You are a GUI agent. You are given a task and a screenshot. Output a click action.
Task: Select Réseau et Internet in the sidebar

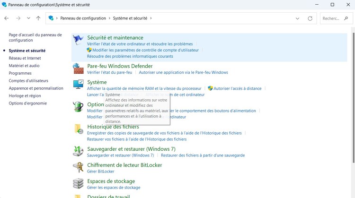point(25,58)
